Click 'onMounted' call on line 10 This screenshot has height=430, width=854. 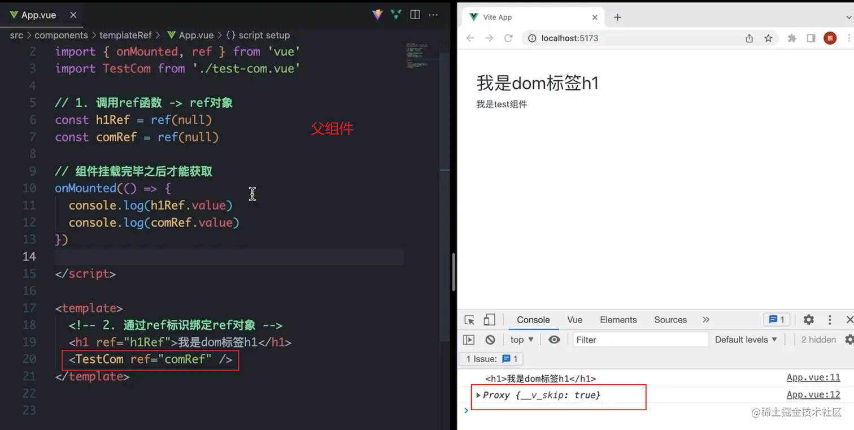[85, 188]
